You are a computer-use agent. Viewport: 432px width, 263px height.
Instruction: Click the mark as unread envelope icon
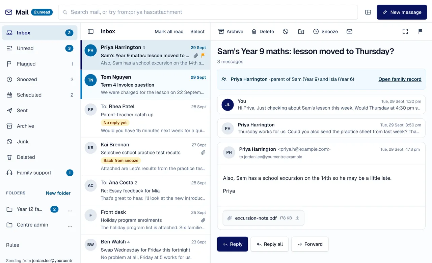coord(349,31)
